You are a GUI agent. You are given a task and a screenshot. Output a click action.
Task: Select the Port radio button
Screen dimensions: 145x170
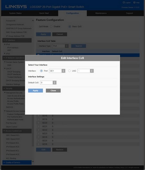click(x=41, y=71)
